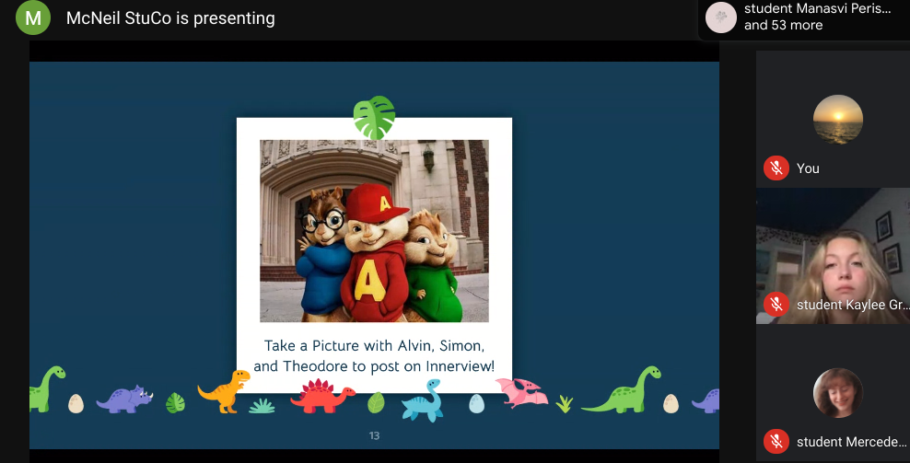Click student Kaylee's muted mic icon
This screenshot has height=463, width=910.
point(776,305)
